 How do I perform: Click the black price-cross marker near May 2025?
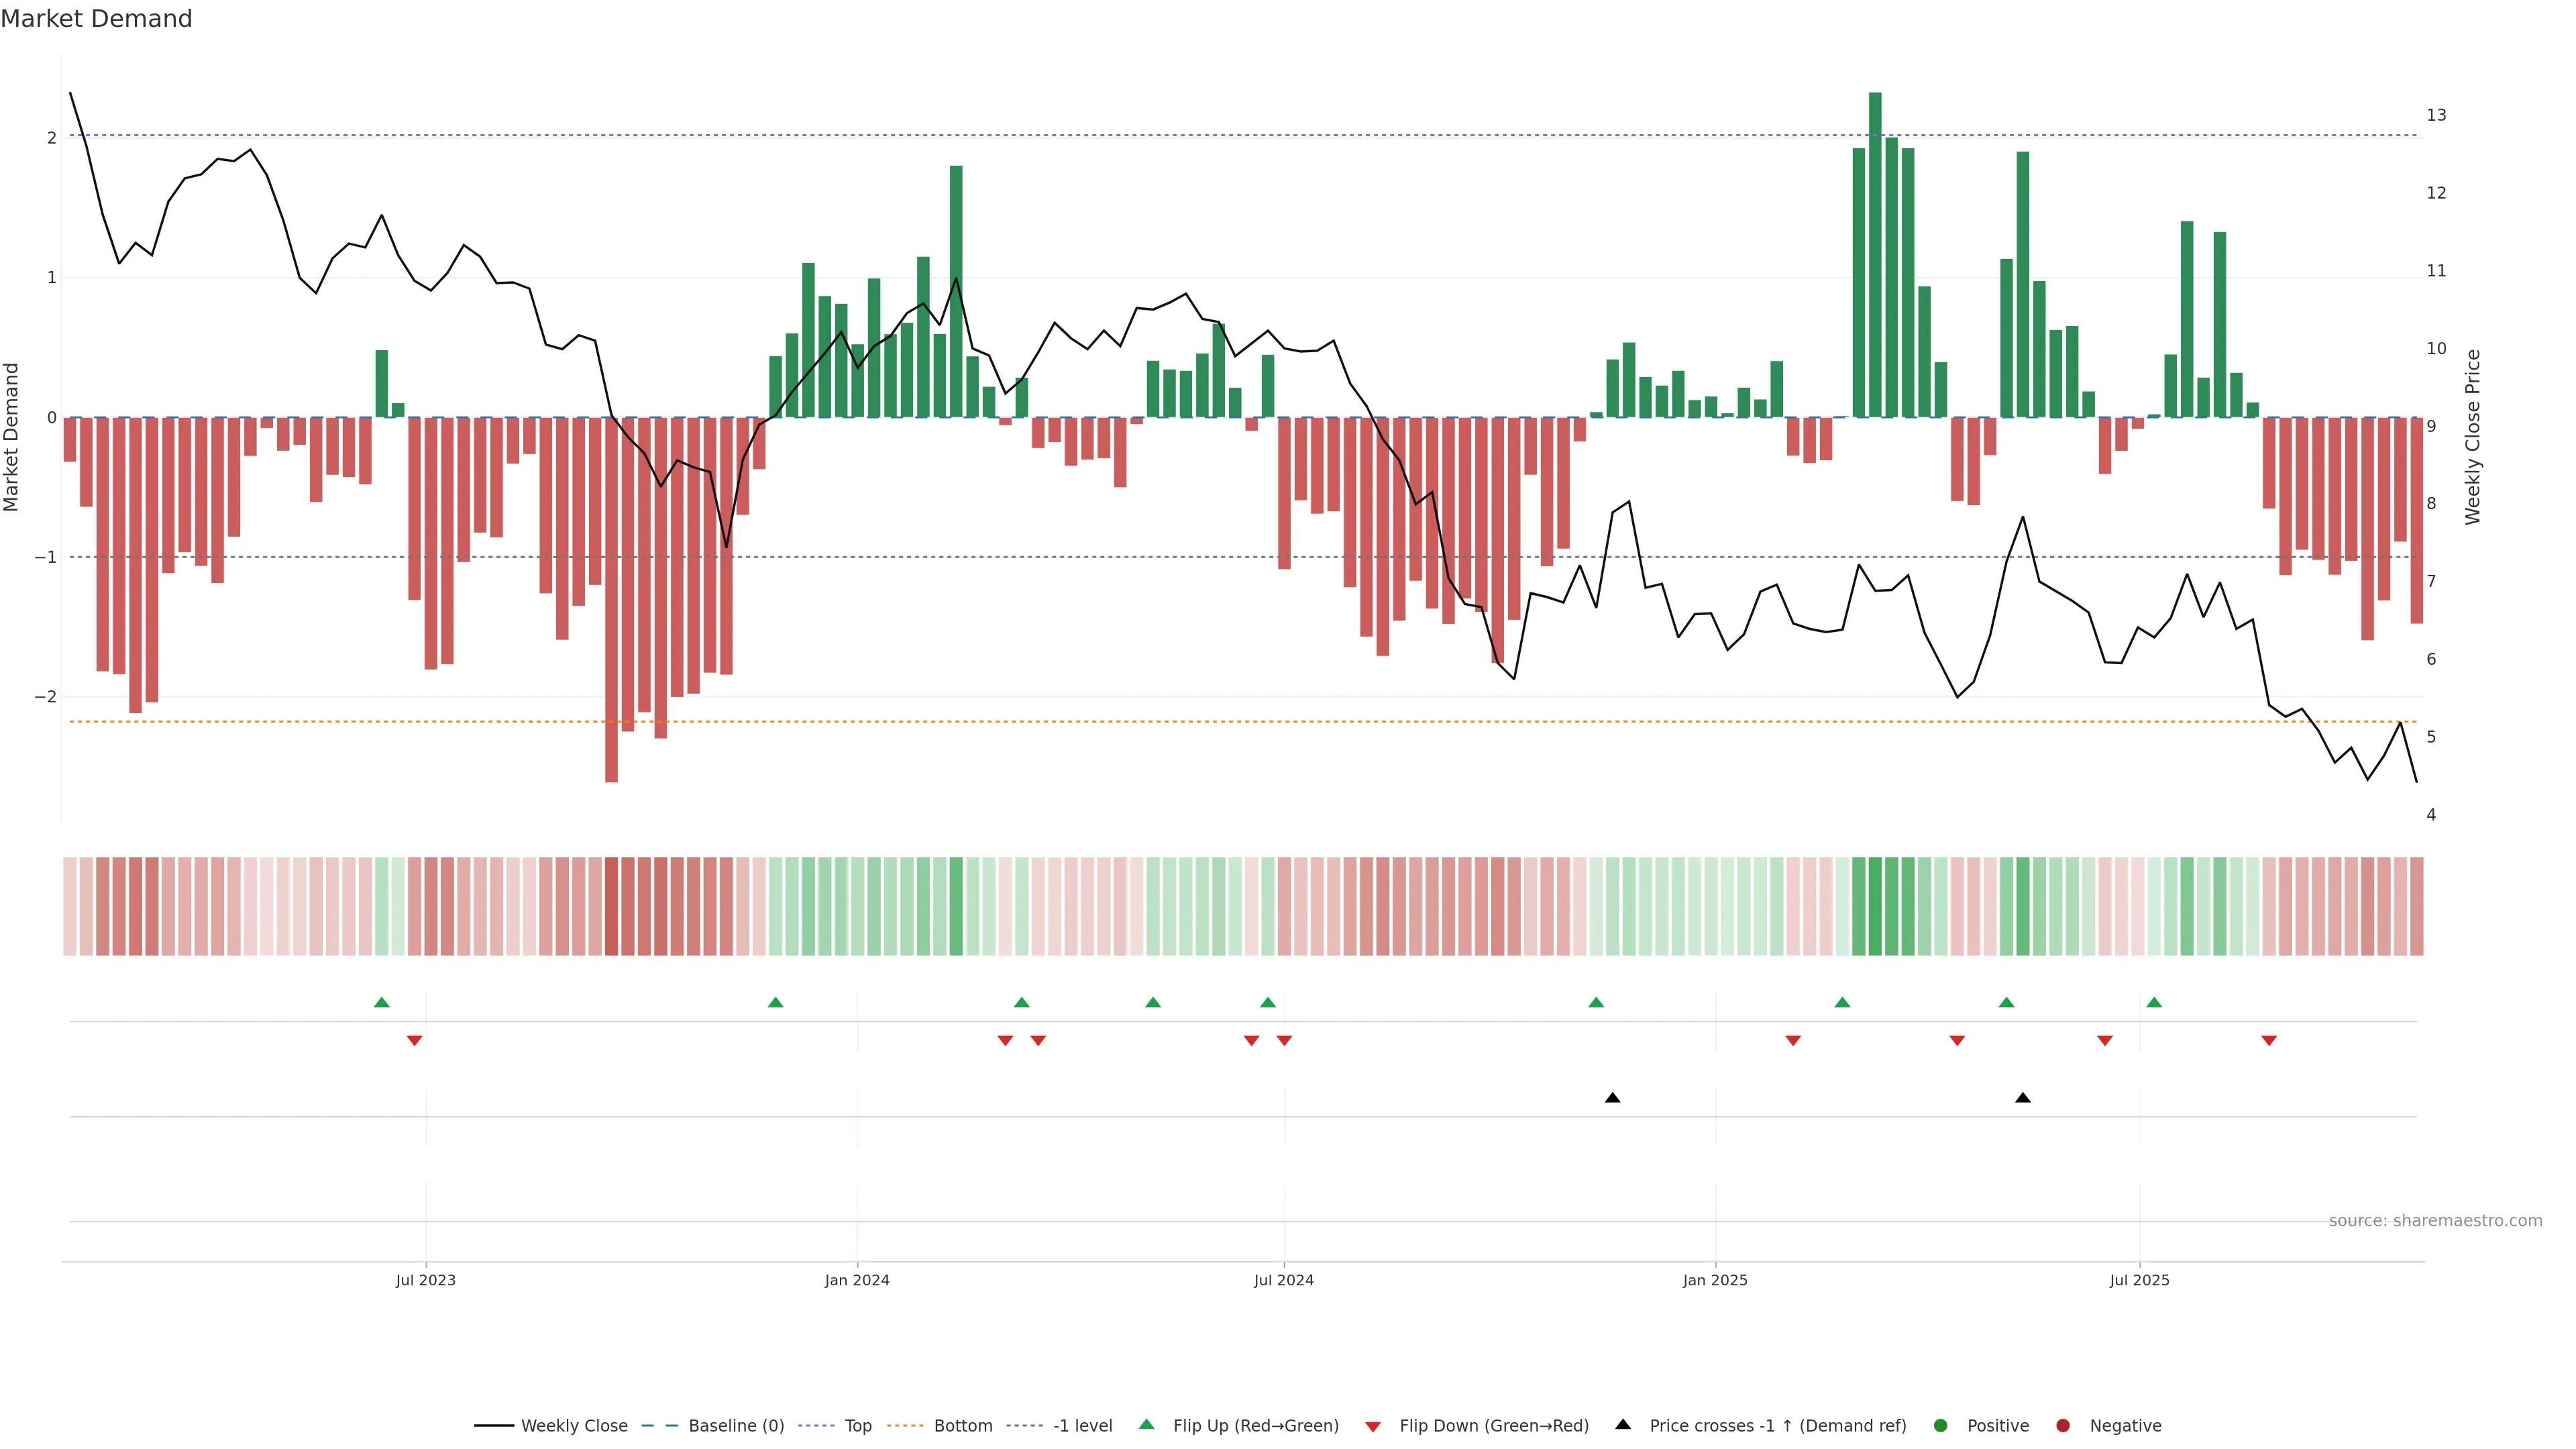(2022, 1098)
